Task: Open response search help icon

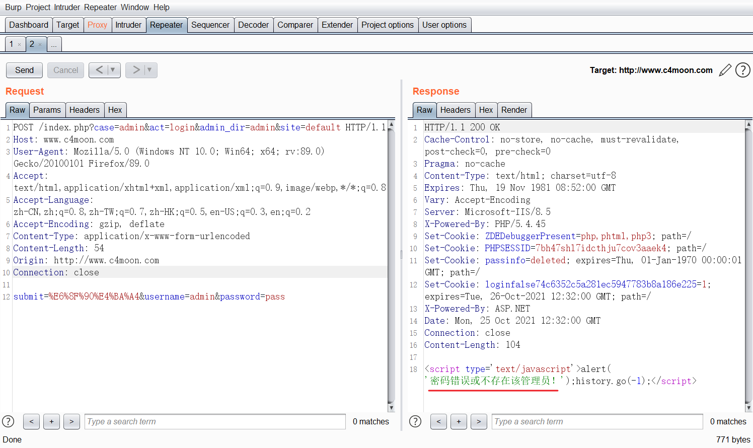Action: coord(415,421)
